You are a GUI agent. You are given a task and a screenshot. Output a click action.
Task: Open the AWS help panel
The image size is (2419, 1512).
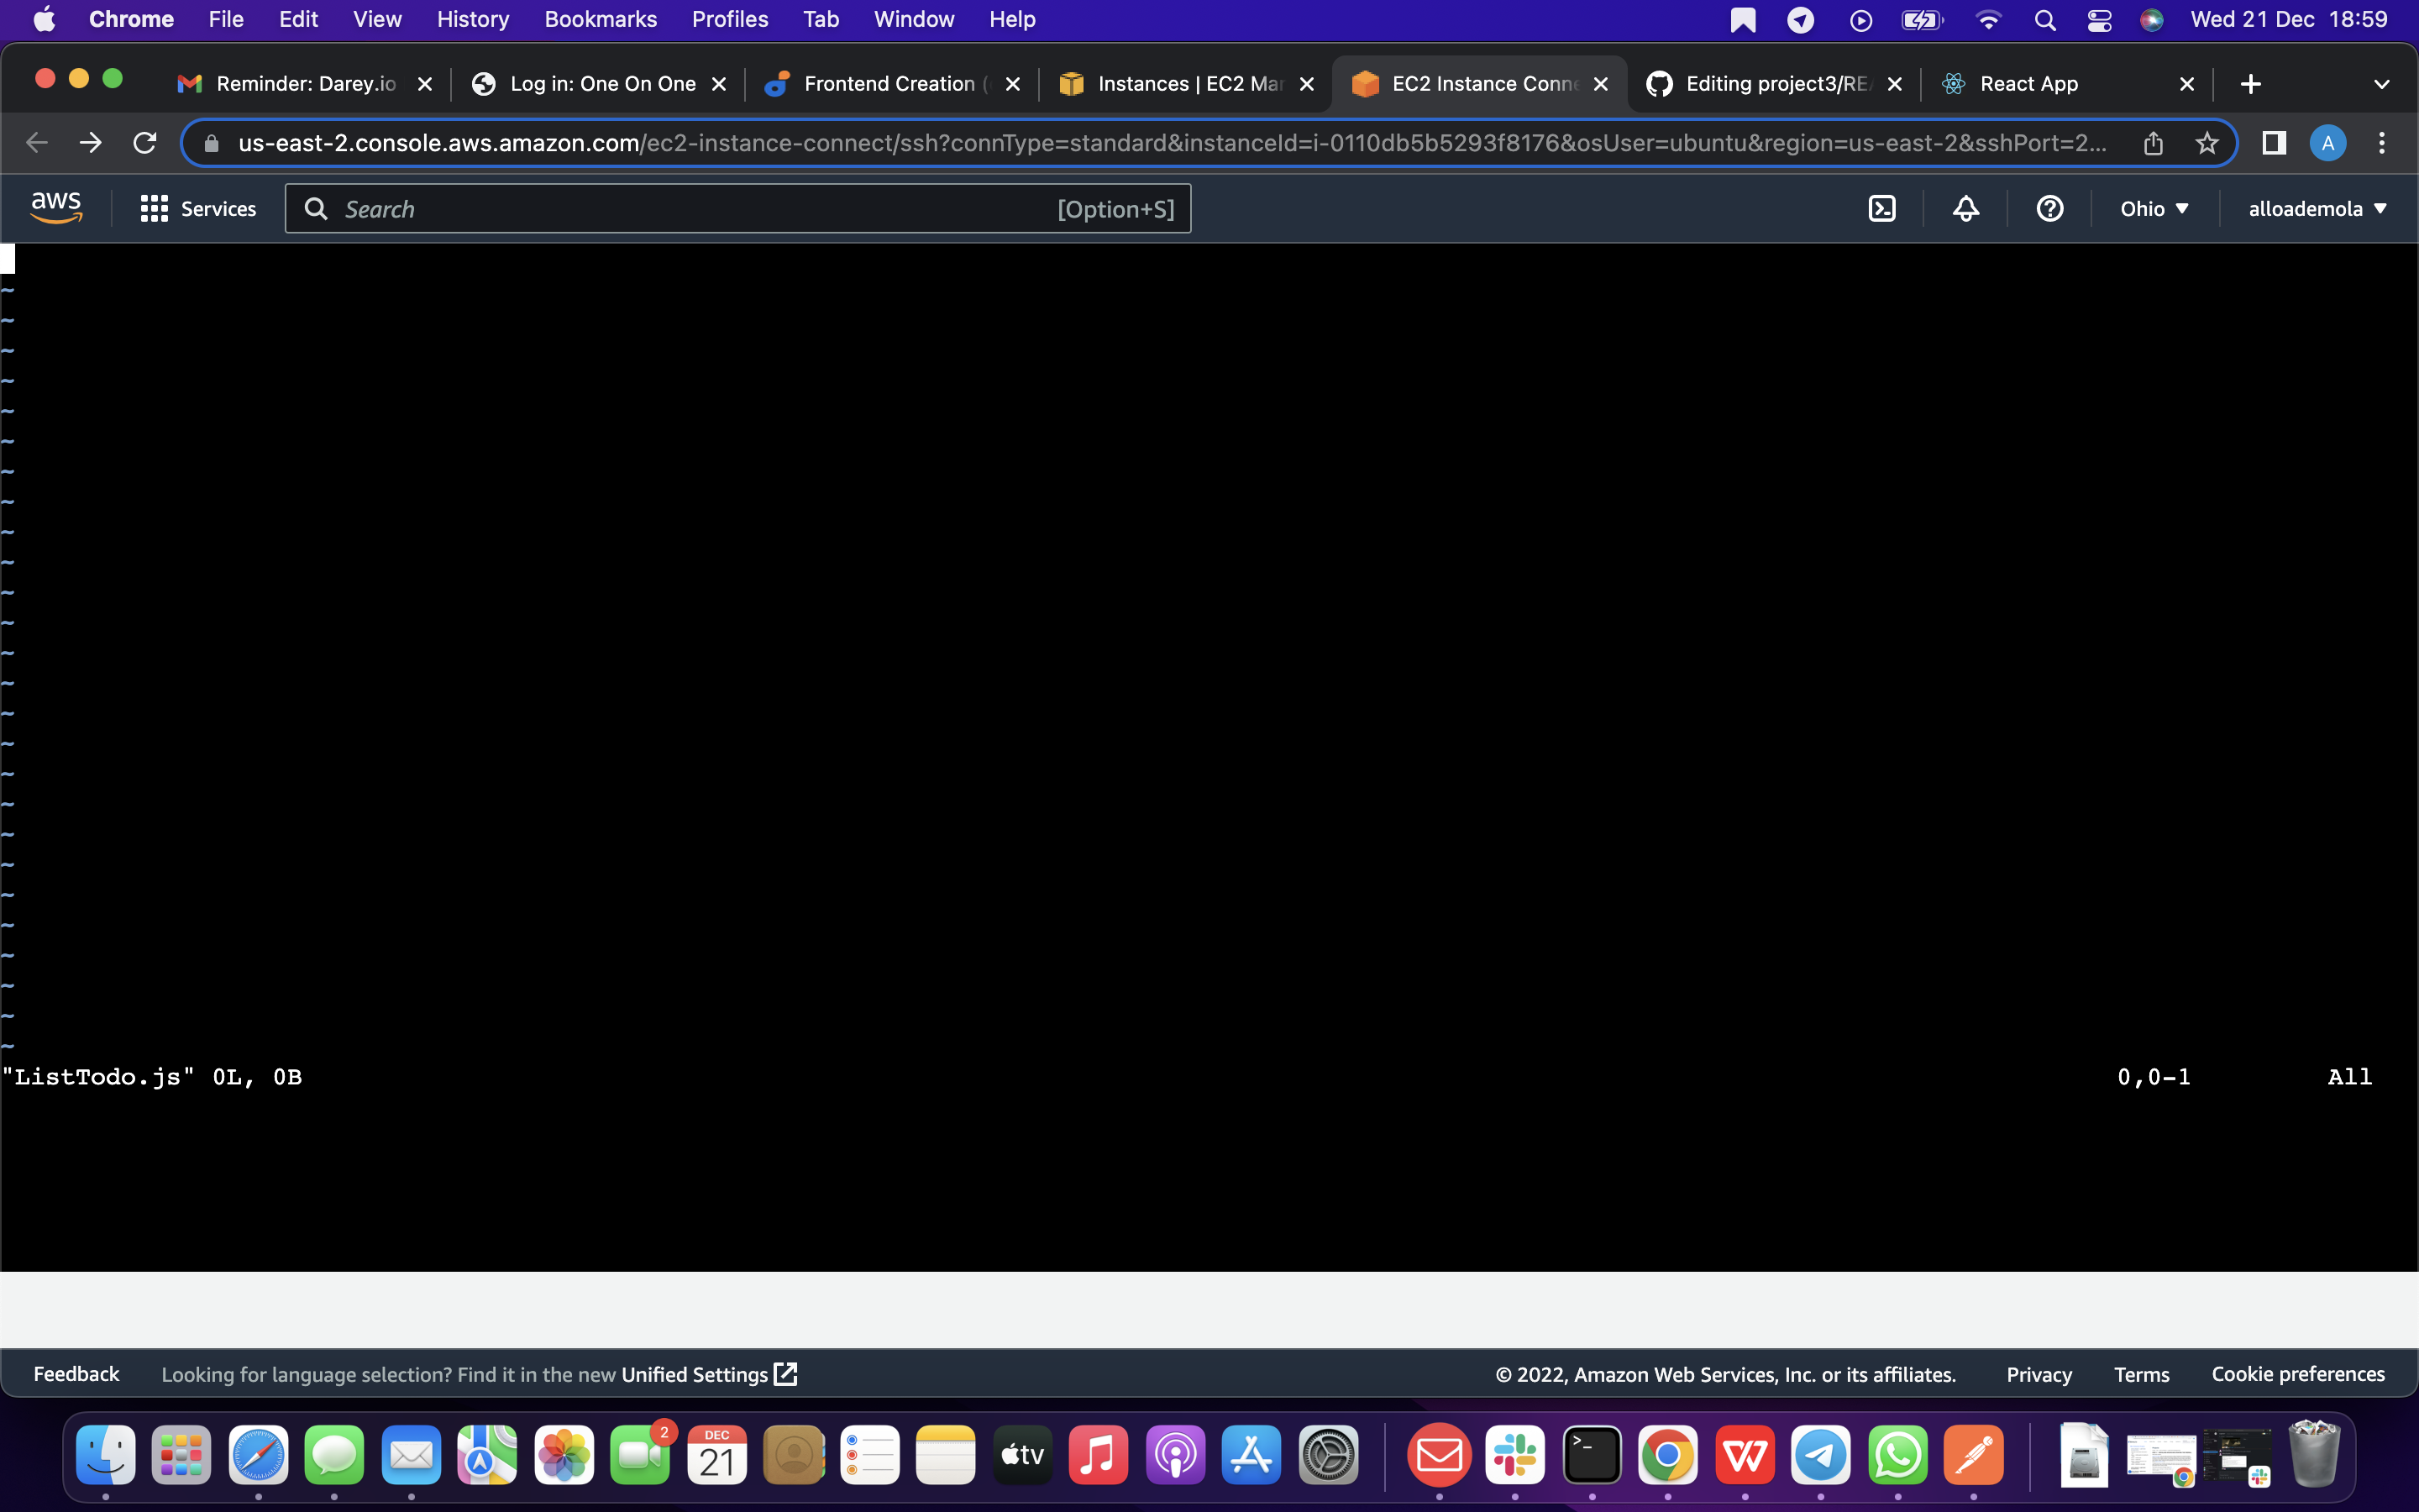(x=2048, y=208)
